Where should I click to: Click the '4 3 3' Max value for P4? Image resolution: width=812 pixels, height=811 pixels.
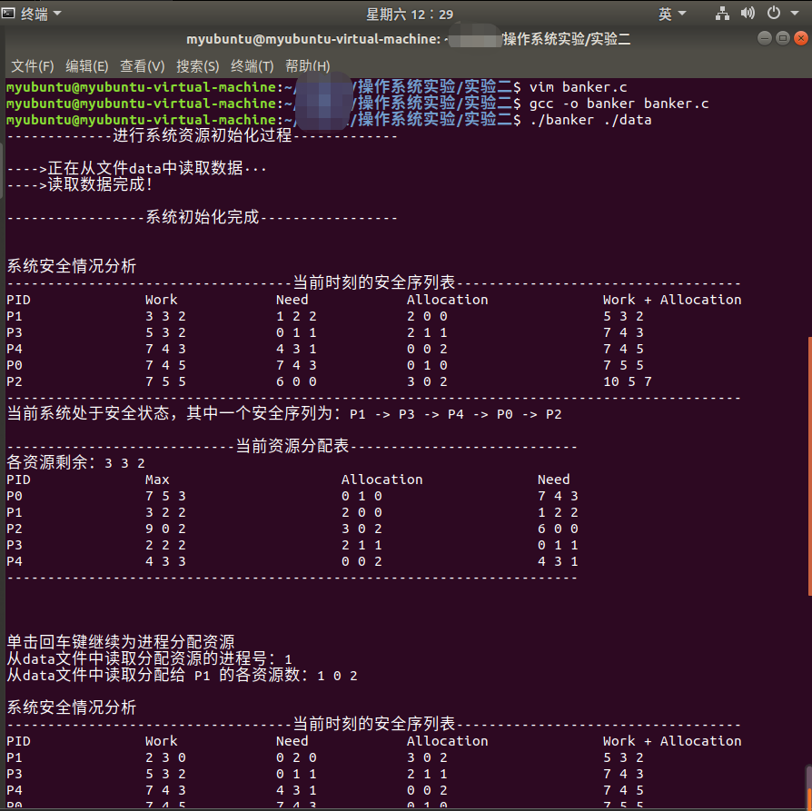[165, 561]
